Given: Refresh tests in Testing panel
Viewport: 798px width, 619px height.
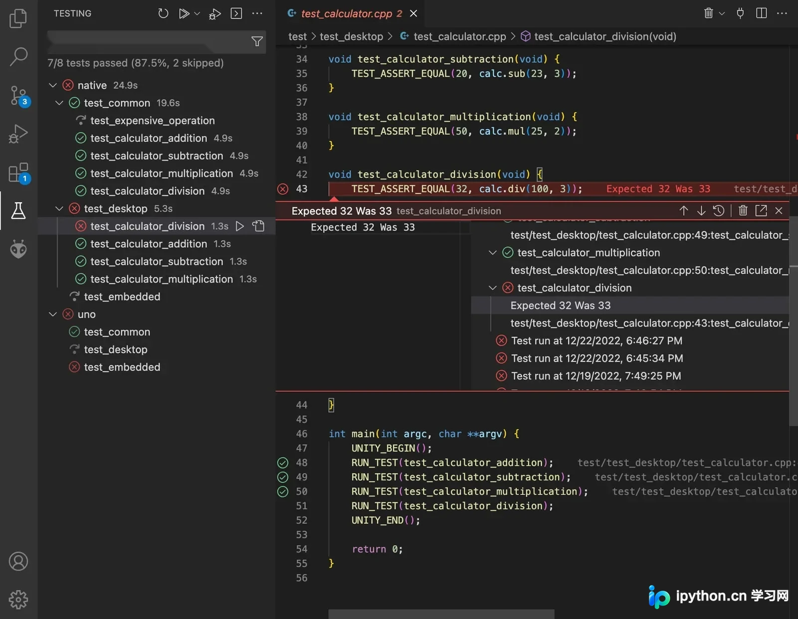Looking at the screenshot, I should 163,13.
